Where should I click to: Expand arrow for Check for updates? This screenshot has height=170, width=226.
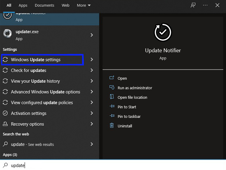click(x=92, y=70)
